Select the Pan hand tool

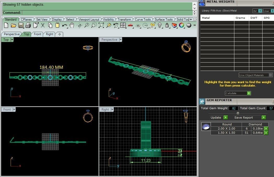pyautogui.click(x=72, y=26)
